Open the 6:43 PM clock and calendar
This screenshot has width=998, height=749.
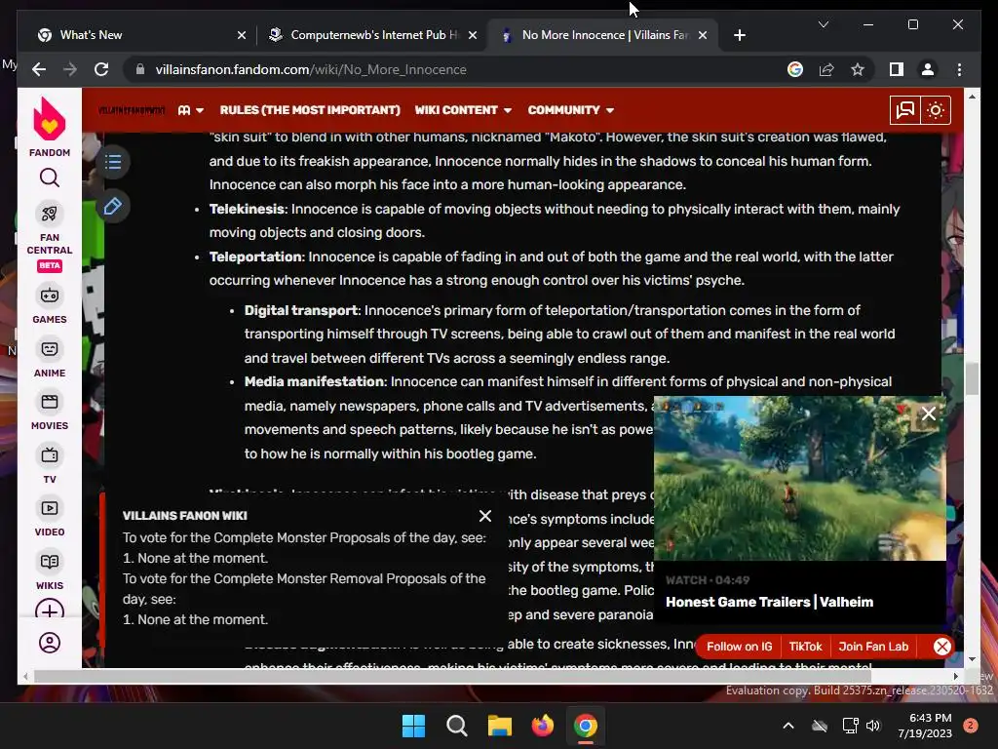pyautogui.click(x=925, y=726)
